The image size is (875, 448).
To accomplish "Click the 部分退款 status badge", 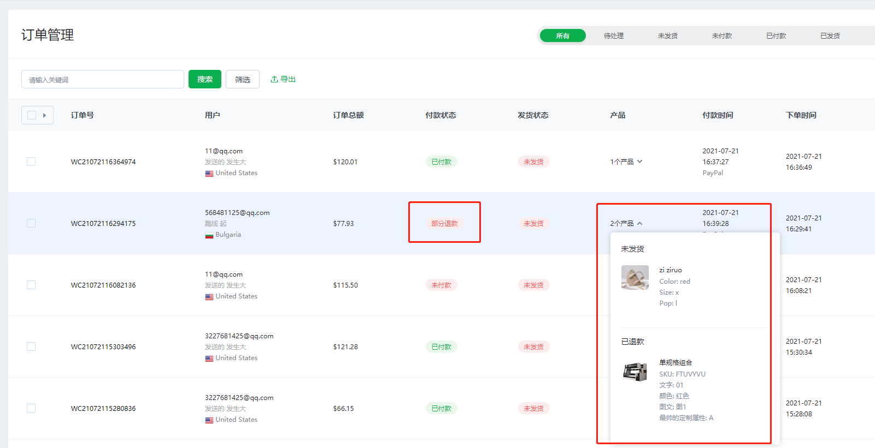I will (x=444, y=224).
